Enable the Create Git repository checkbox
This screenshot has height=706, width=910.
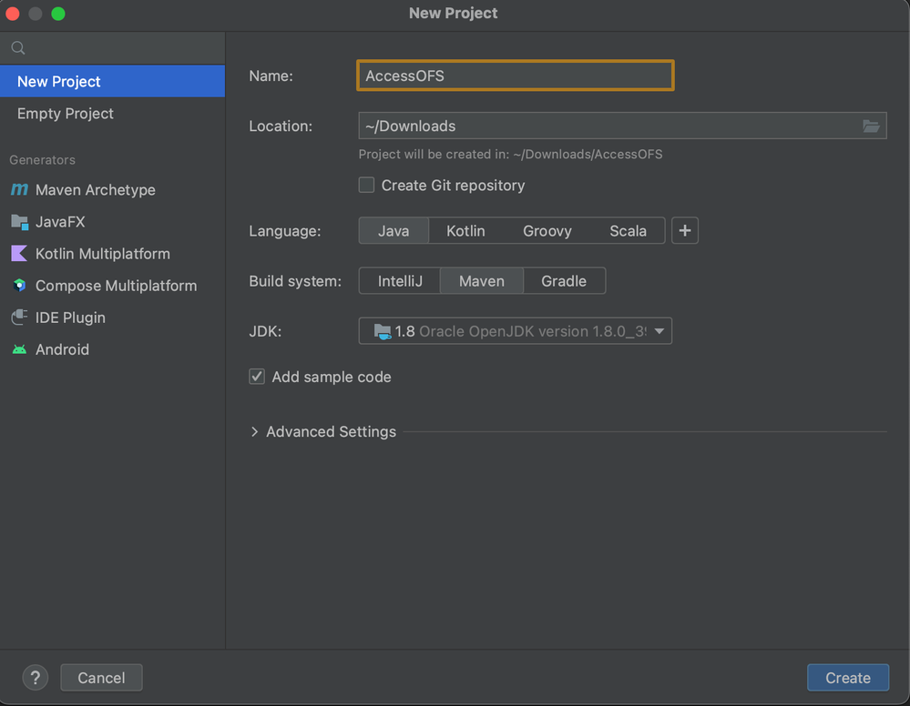(x=366, y=185)
